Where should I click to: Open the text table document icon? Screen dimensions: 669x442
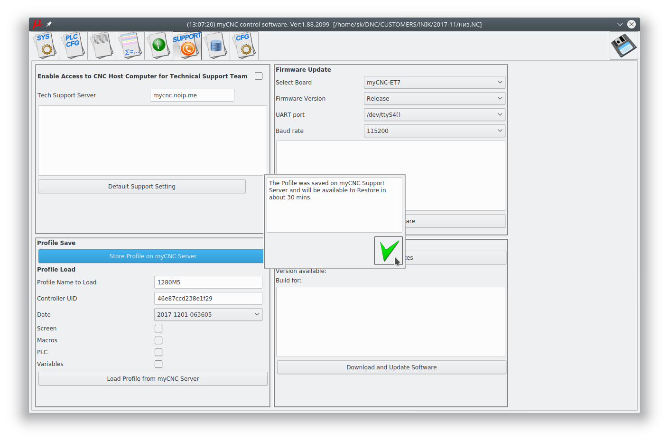pyautogui.click(x=102, y=45)
